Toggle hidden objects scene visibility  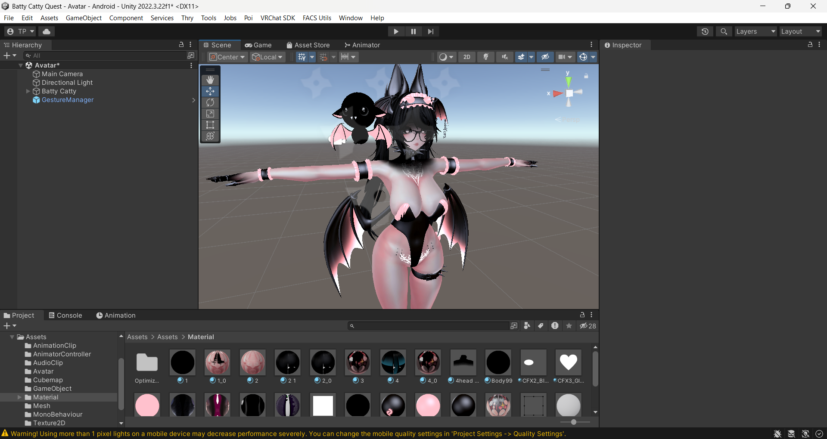(x=545, y=57)
